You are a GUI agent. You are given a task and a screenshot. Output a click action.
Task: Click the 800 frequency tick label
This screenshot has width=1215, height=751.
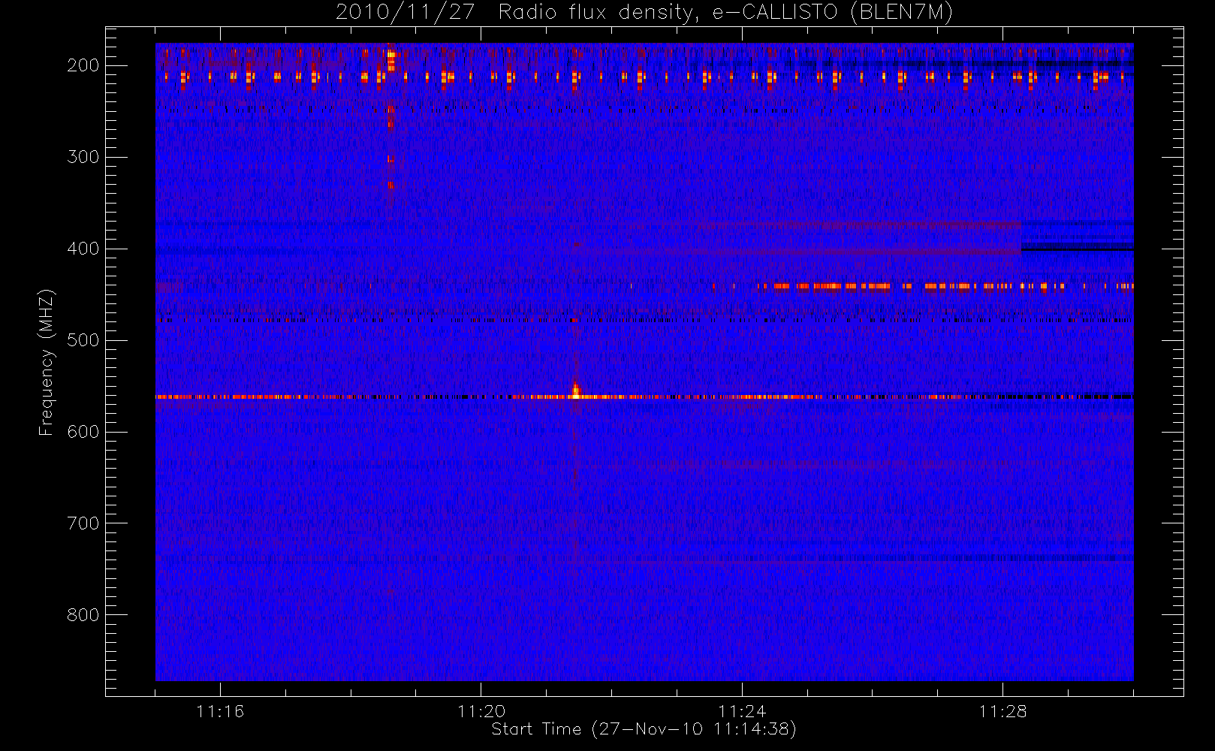pyautogui.click(x=83, y=615)
